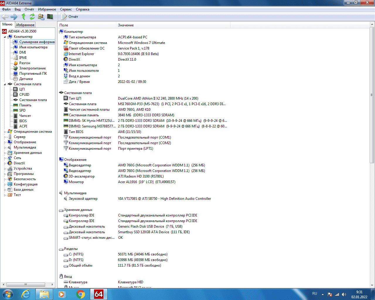375x300 pixels.
Task: Click the Internet Explorer field icon
Action: coord(66,54)
